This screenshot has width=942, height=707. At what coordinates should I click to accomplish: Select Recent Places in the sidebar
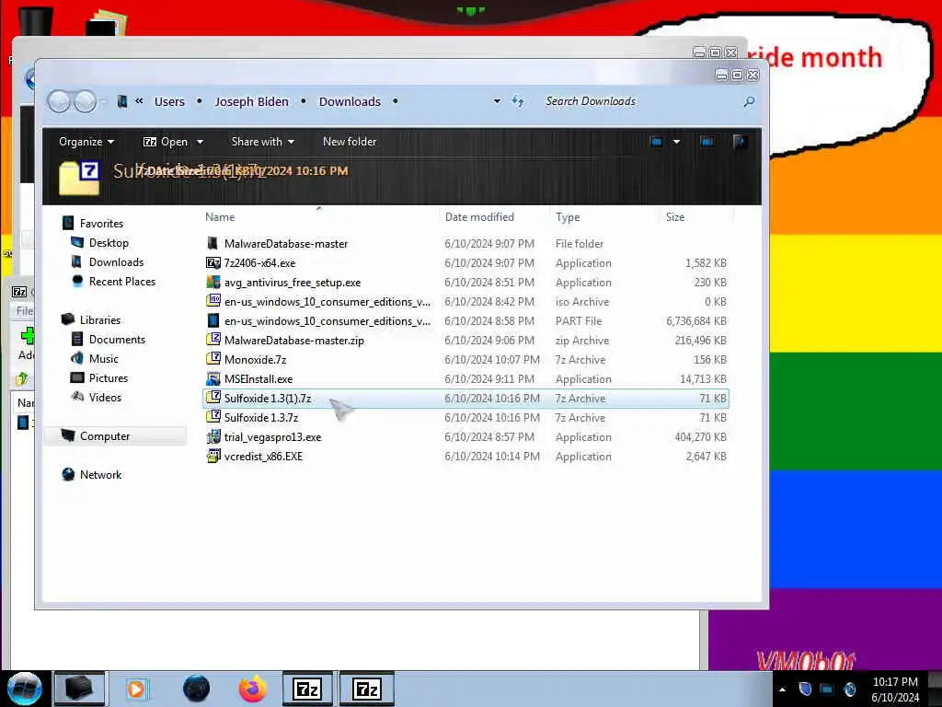pyautogui.click(x=122, y=282)
